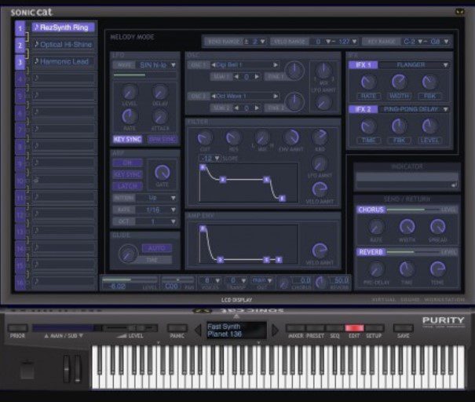Open the Ping-Pong Delay effect dropdown

point(414,109)
